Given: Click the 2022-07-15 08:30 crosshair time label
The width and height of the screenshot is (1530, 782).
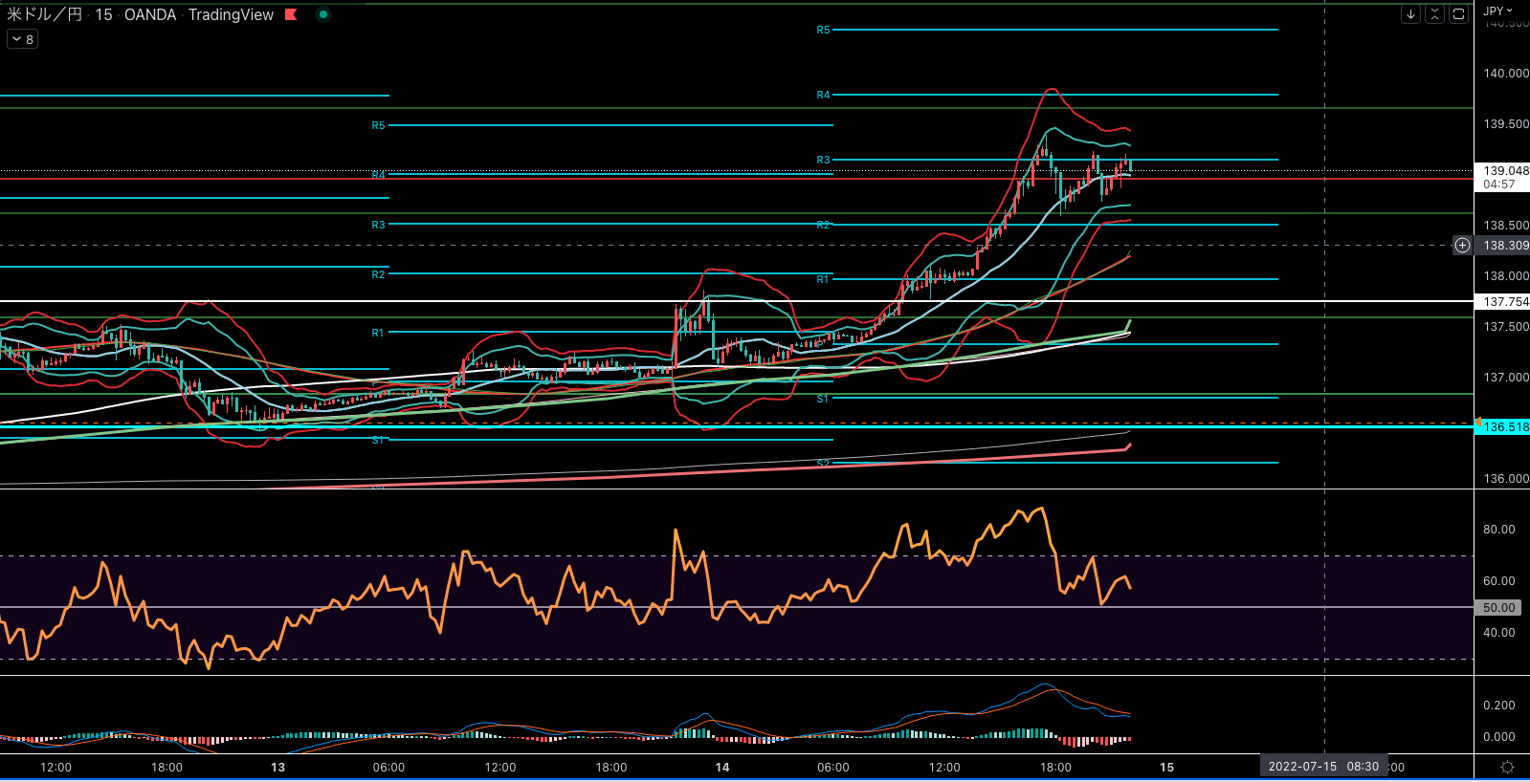Looking at the screenshot, I should [1323, 767].
